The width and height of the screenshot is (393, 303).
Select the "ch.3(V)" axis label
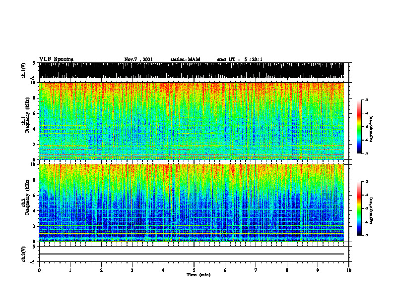click(x=24, y=254)
